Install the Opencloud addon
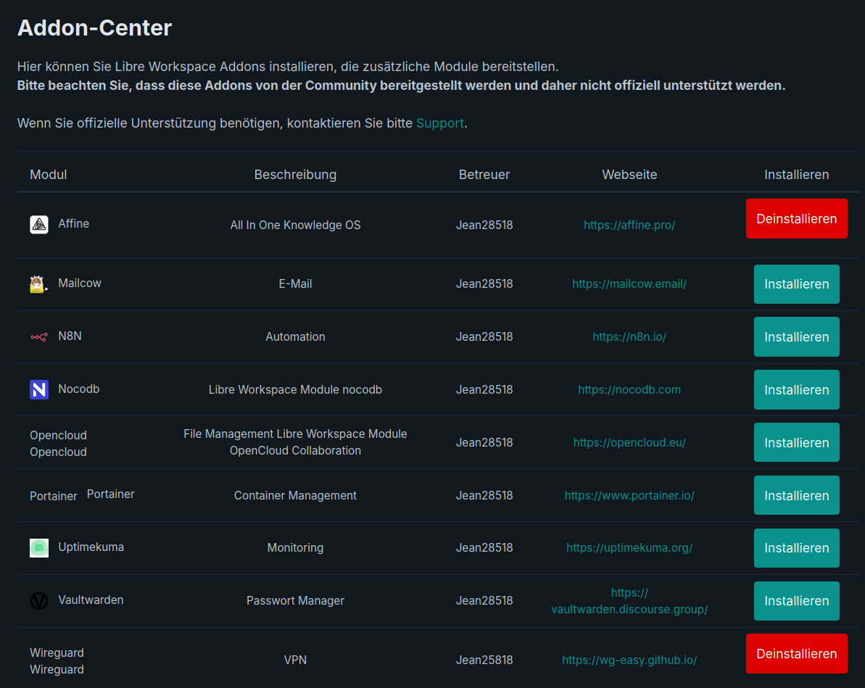Image resolution: width=865 pixels, height=688 pixels. point(796,443)
